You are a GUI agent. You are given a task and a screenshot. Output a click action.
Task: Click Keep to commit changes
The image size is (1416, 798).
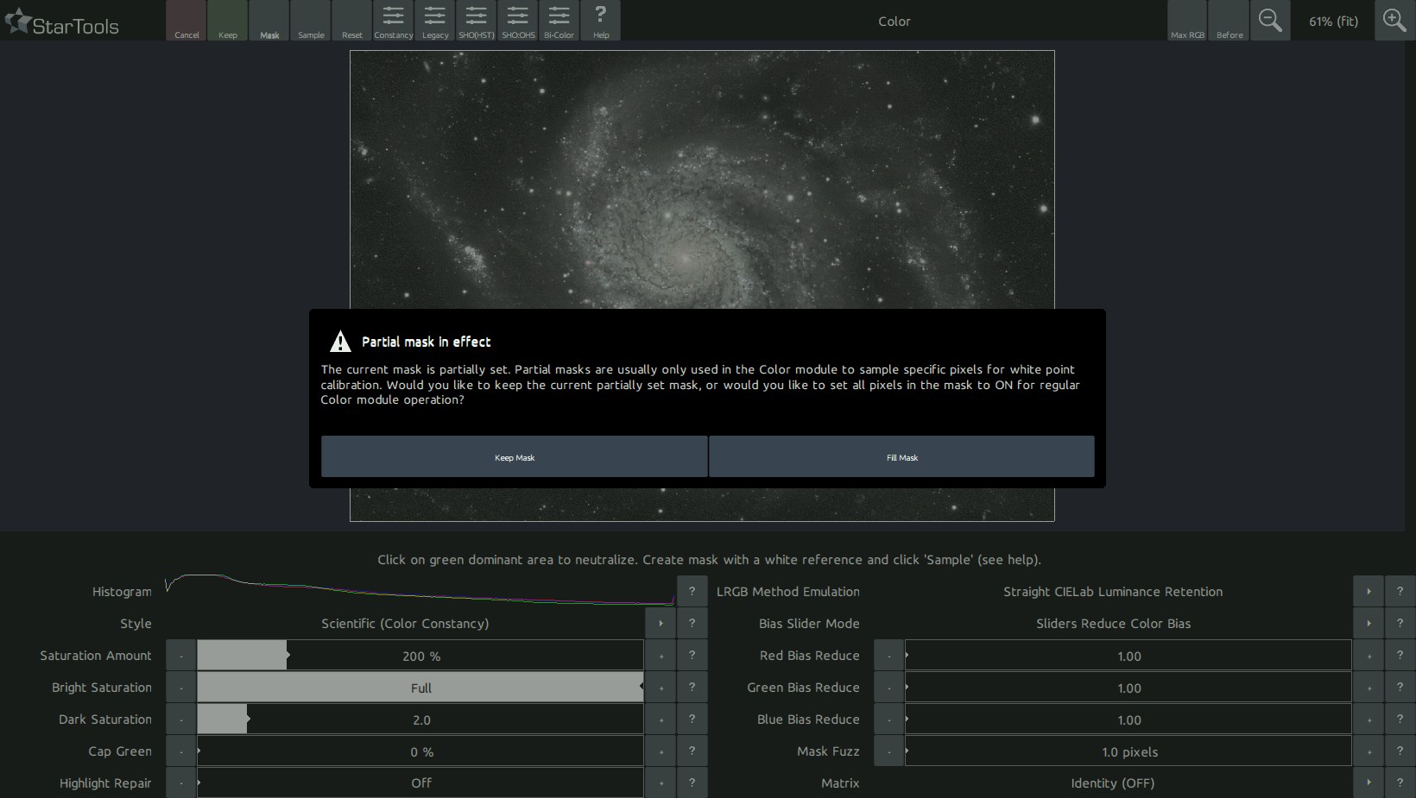(227, 21)
